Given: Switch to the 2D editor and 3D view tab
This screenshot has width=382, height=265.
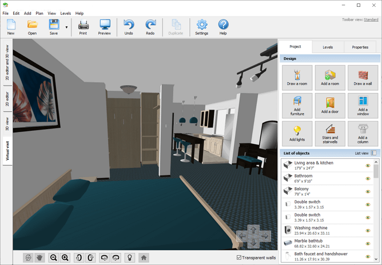Looking at the screenshot, I should 7,62.
